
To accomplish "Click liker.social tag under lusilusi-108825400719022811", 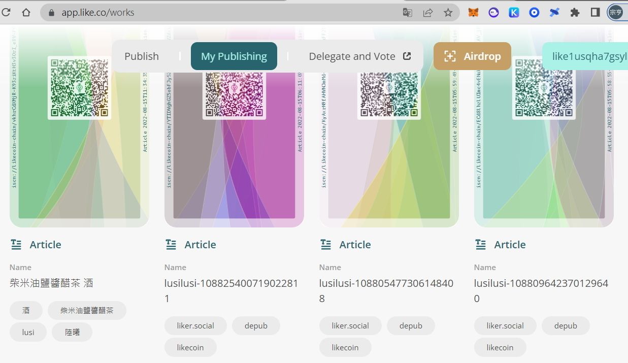I will [x=195, y=325].
